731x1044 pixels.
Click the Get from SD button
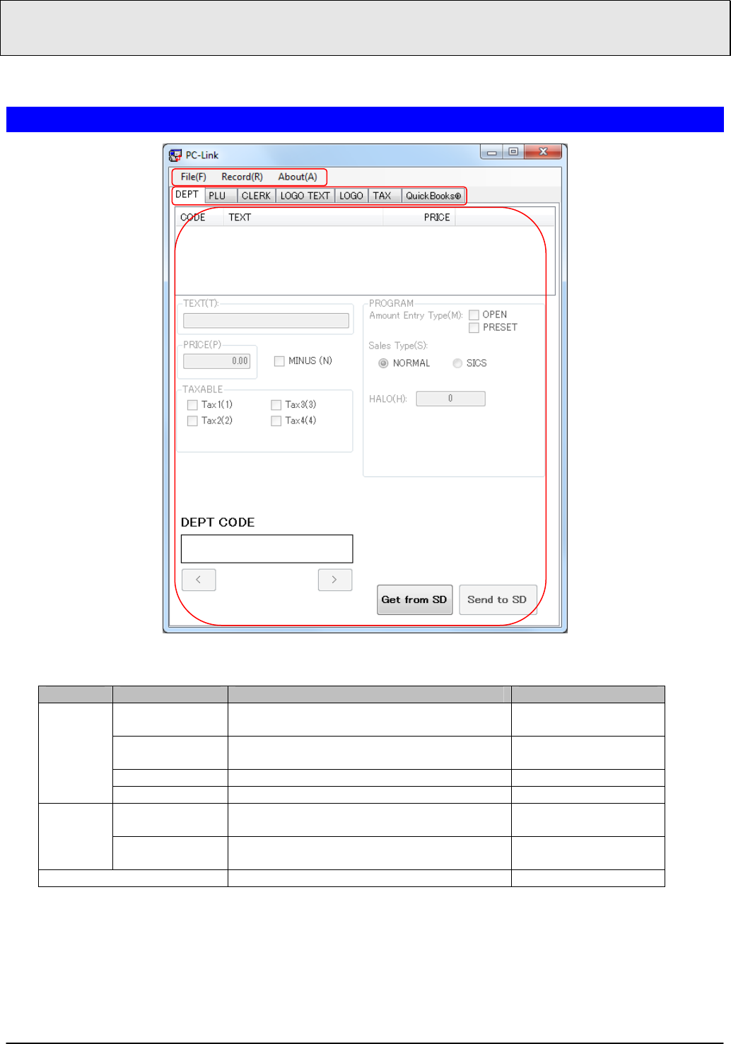point(414,599)
